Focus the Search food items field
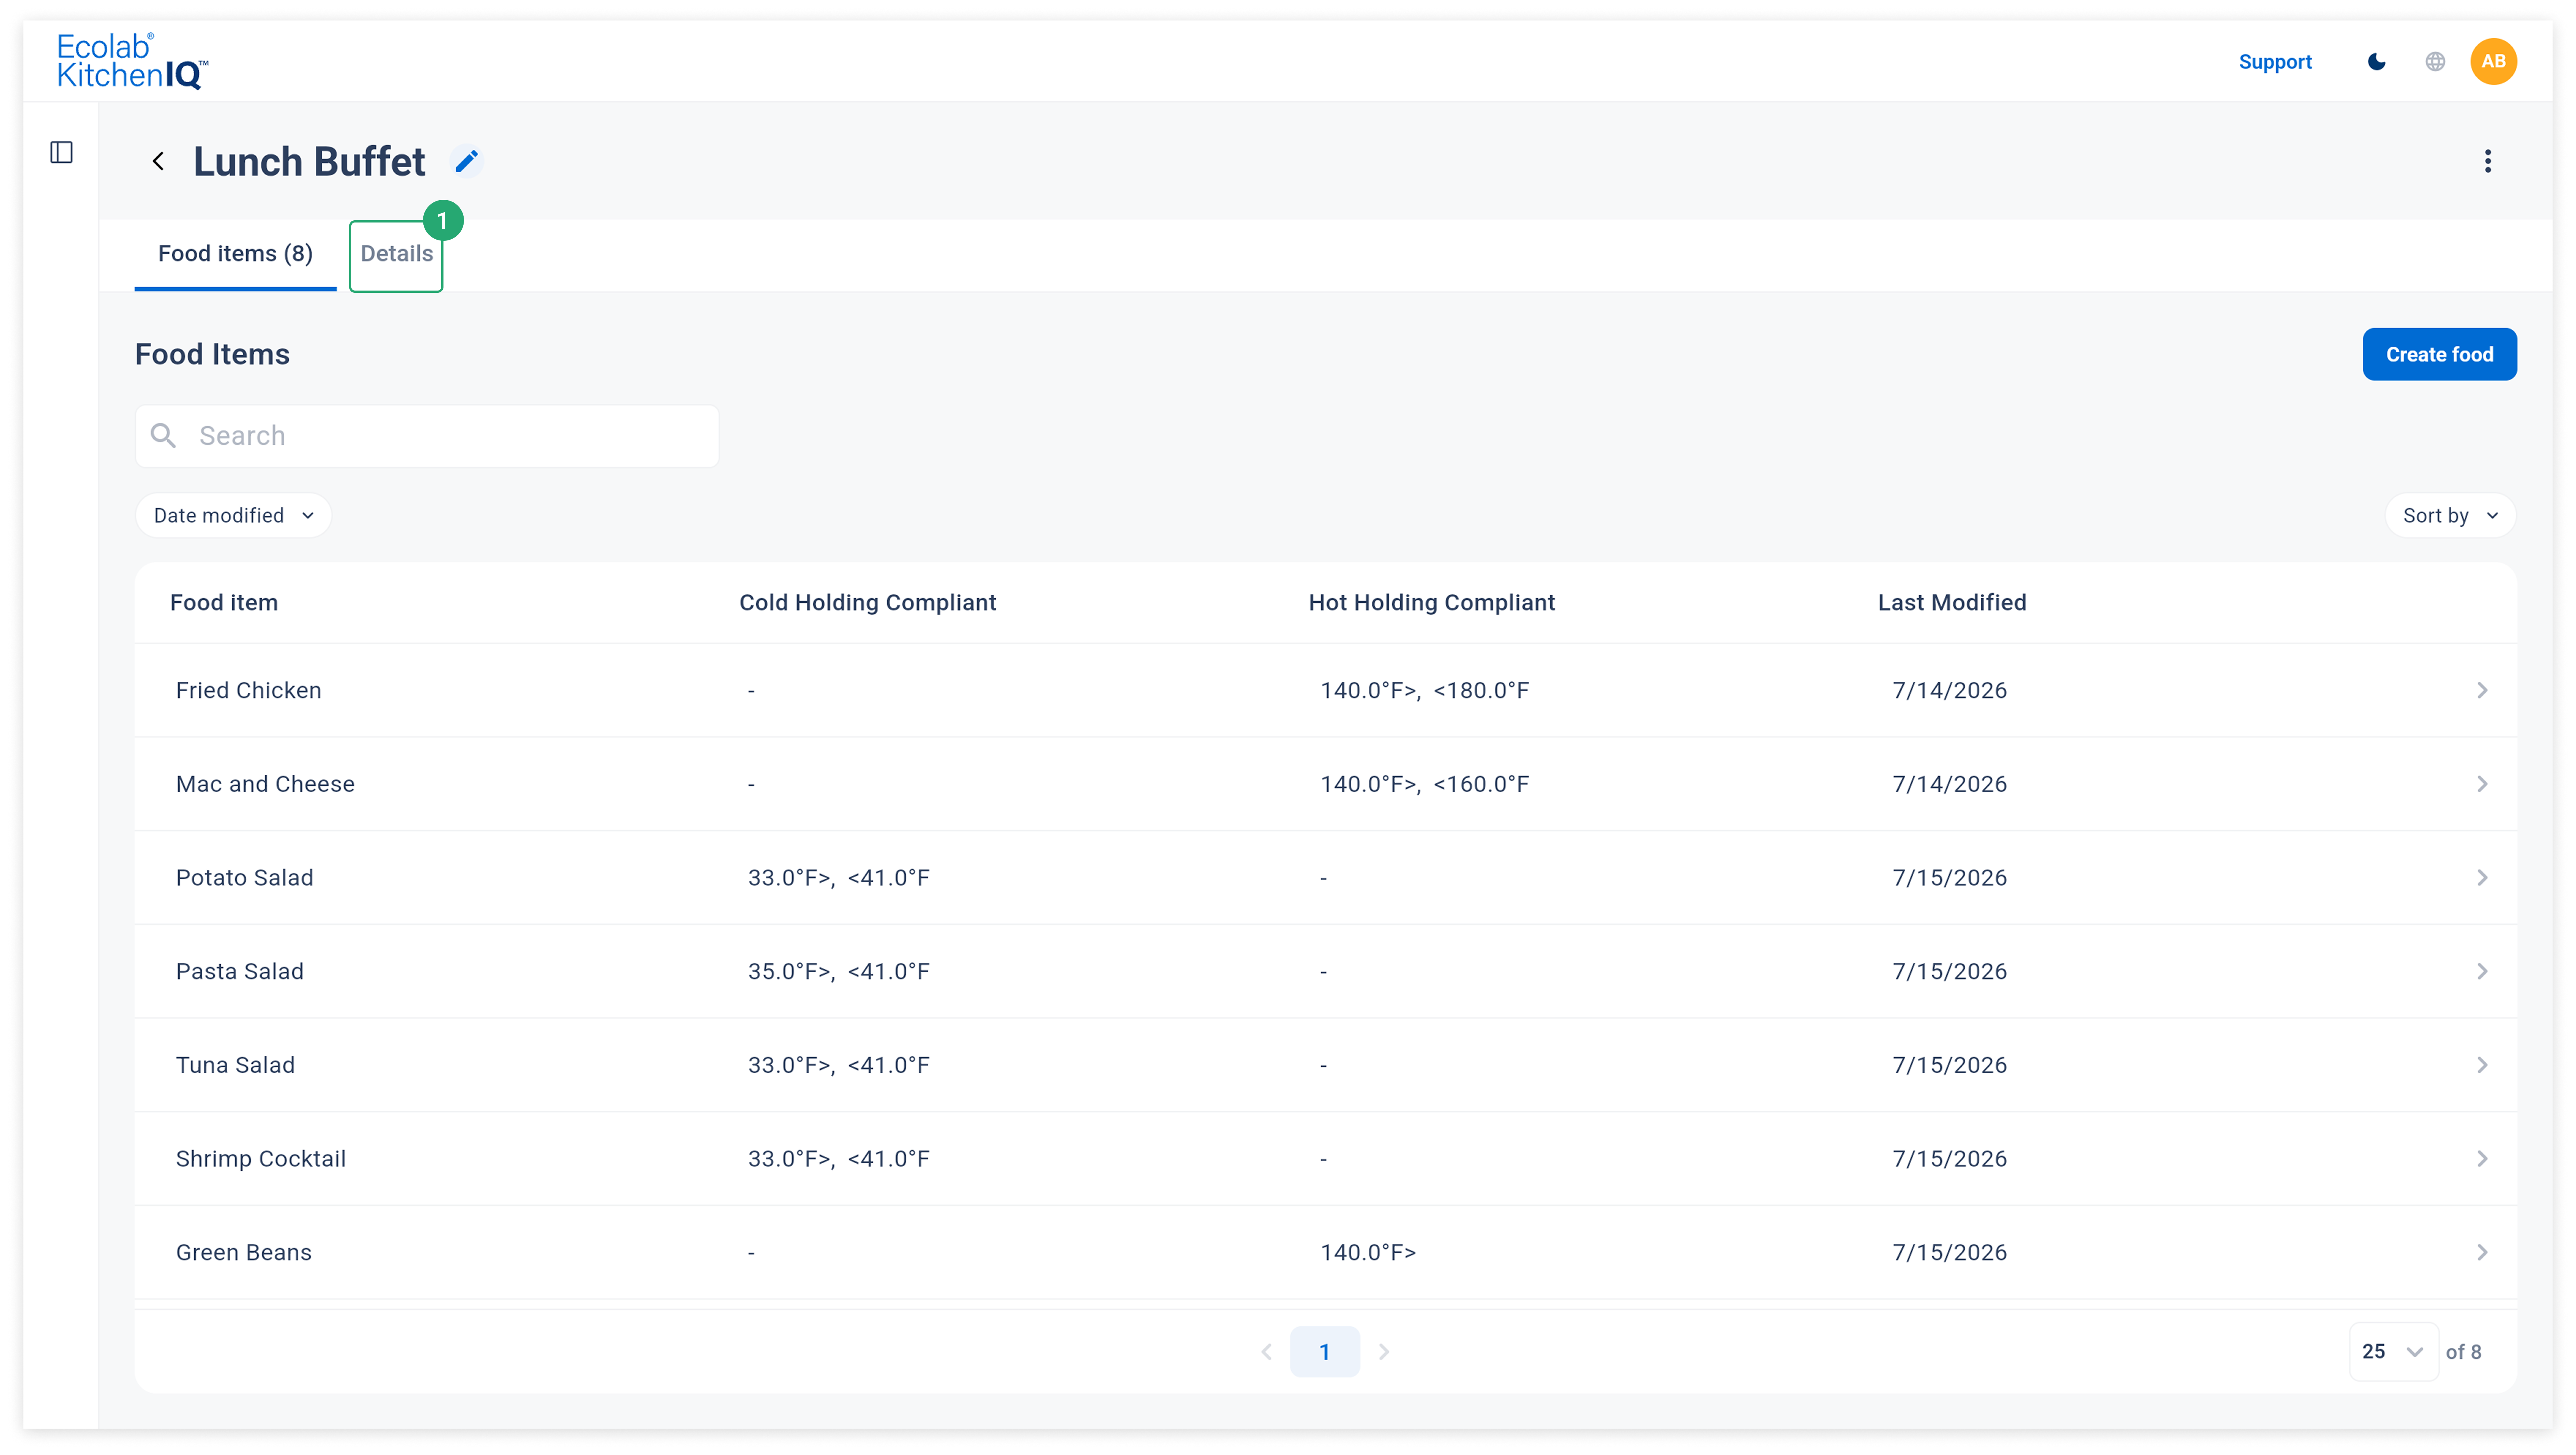This screenshot has width=2576, height=1455. (x=427, y=435)
